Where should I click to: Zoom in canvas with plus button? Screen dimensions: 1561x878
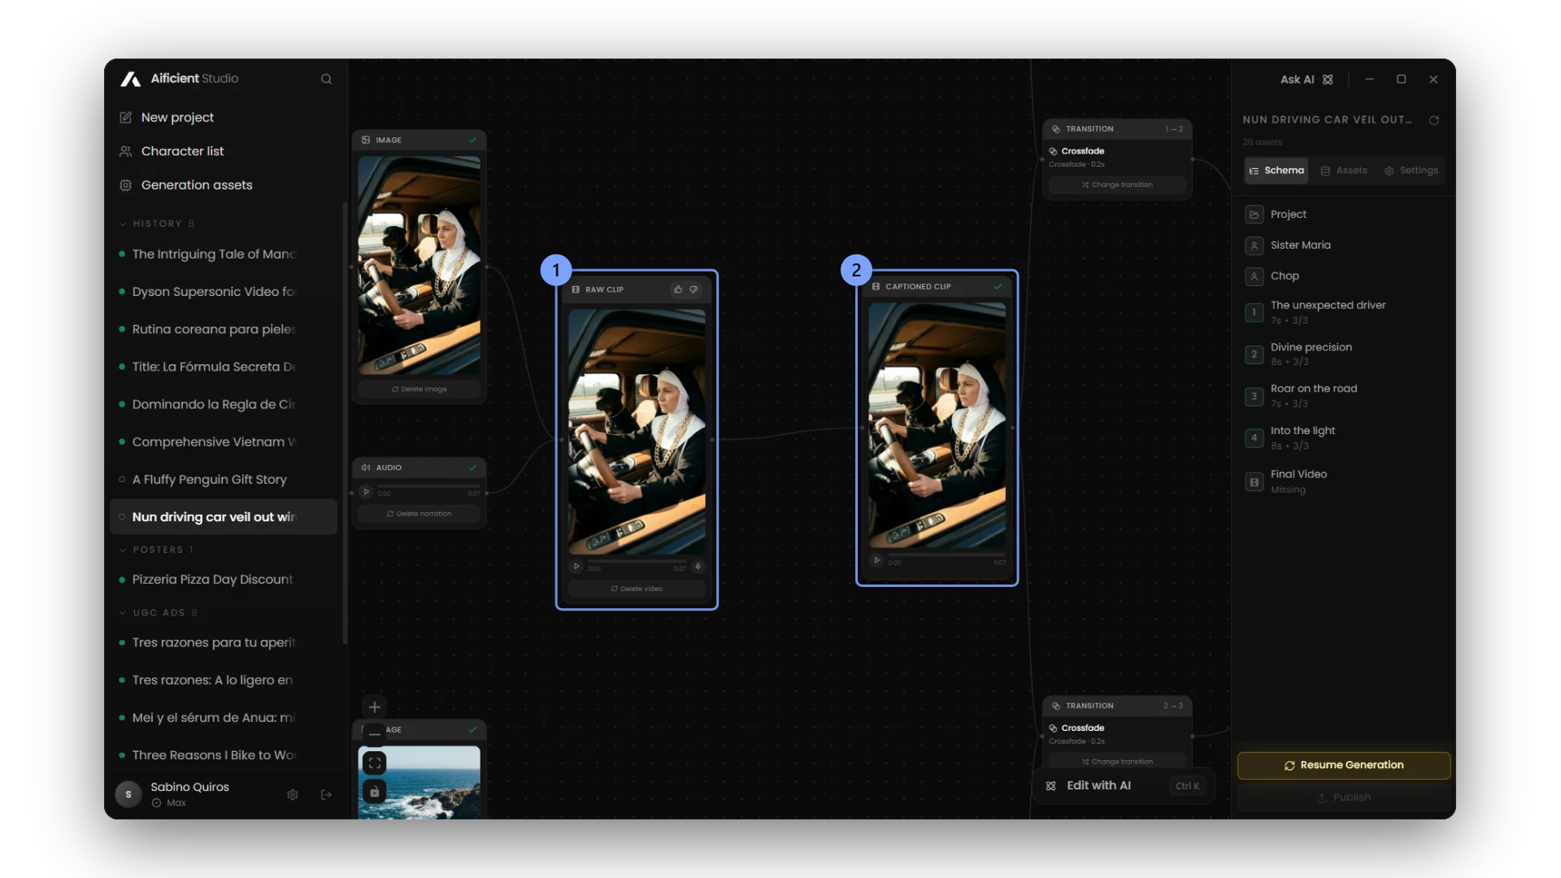pyautogui.click(x=375, y=707)
